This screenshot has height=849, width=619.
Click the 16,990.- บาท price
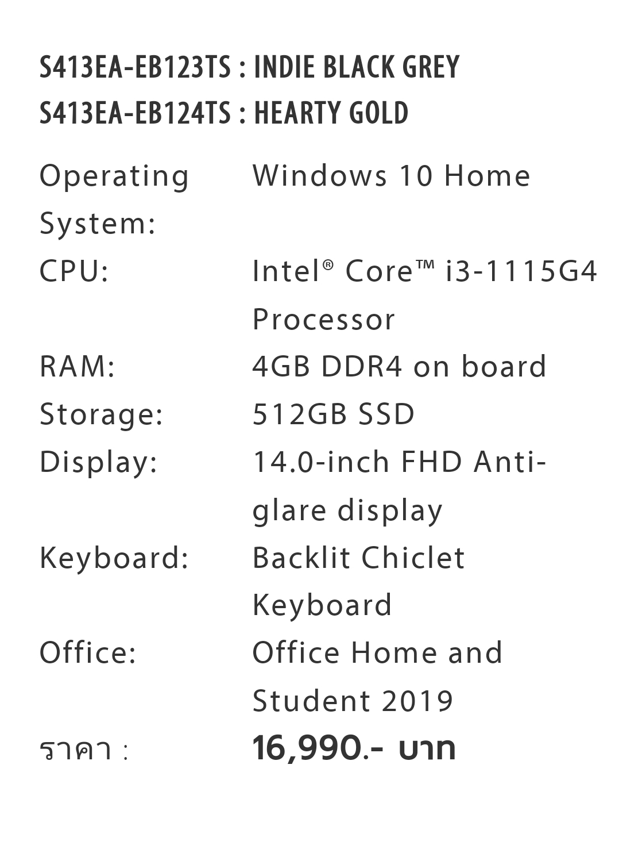coord(354,748)
